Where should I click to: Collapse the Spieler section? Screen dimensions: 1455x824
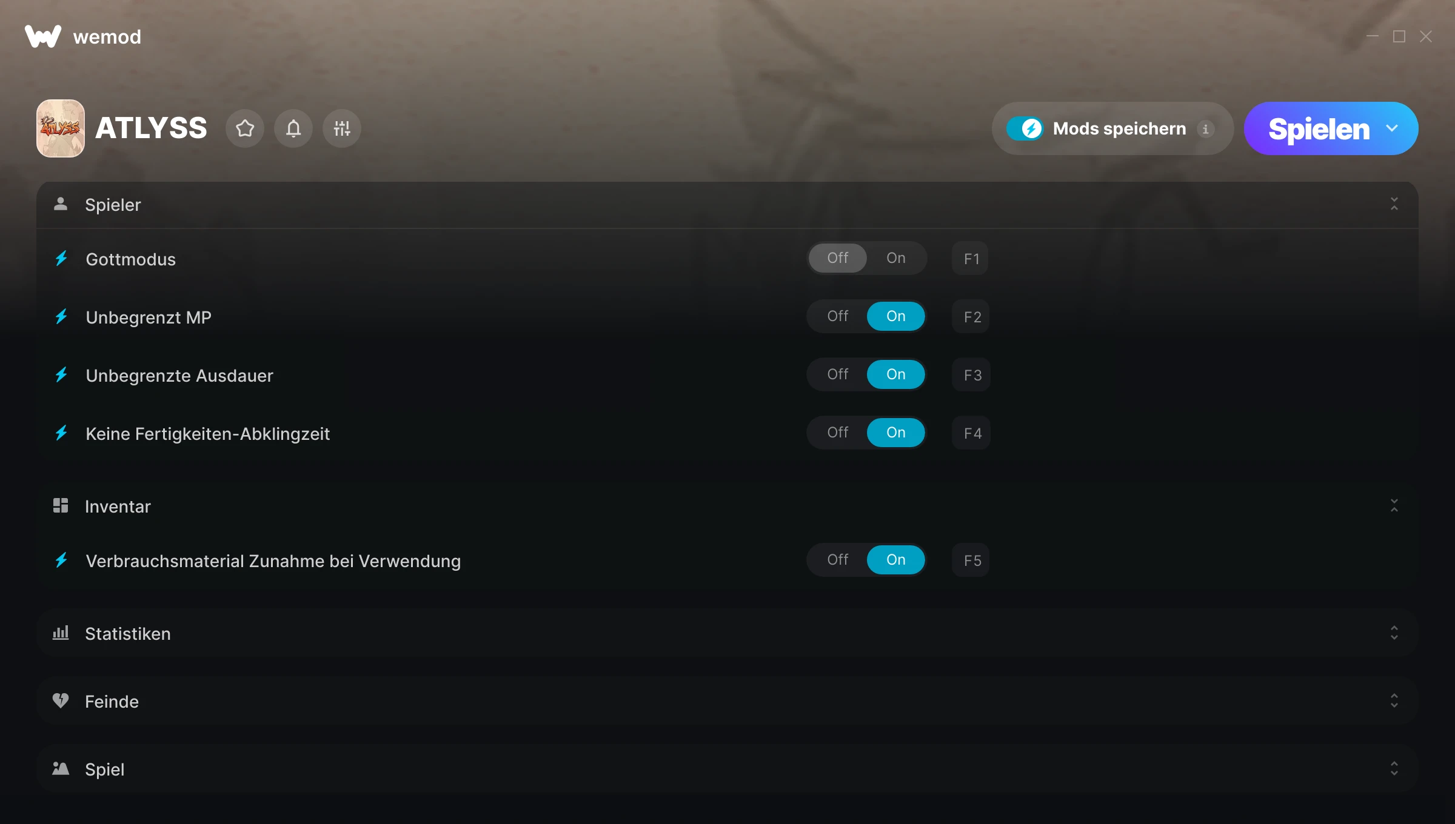click(1394, 204)
